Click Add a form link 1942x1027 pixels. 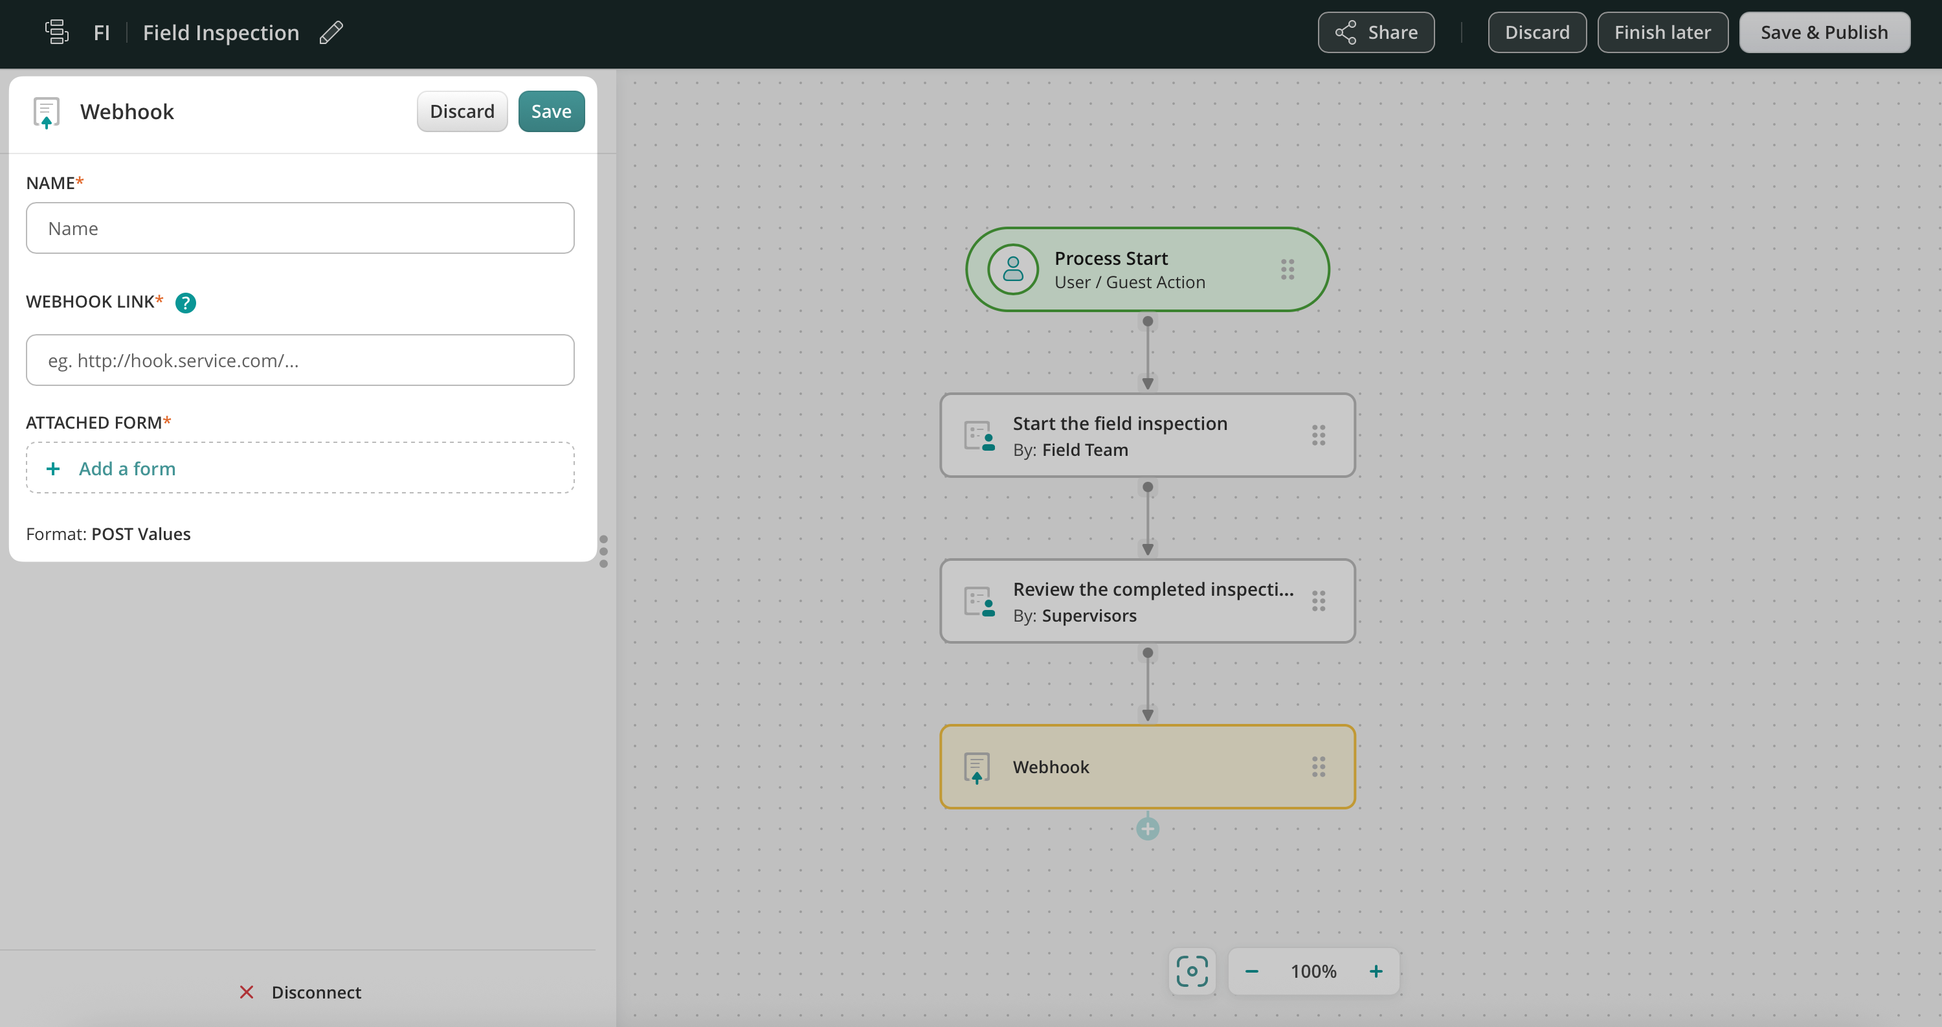click(127, 468)
